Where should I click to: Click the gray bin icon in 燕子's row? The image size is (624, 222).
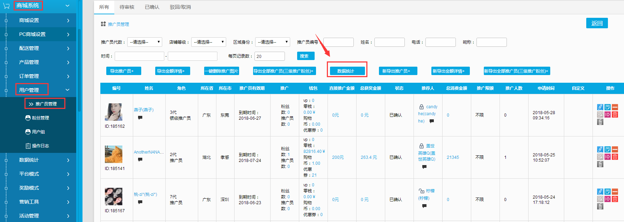click(600, 122)
